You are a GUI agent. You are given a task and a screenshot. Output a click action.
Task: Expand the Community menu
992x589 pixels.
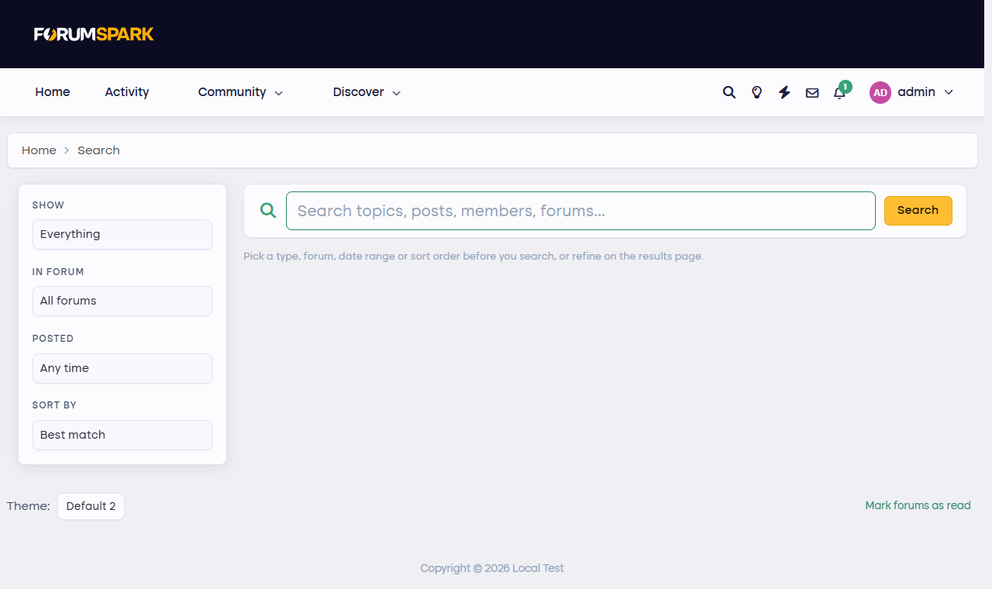(x=240, y=92)
